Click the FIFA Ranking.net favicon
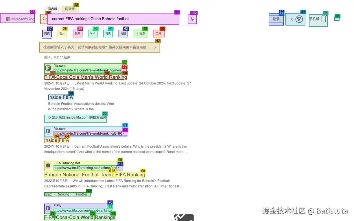 [48, 166]
